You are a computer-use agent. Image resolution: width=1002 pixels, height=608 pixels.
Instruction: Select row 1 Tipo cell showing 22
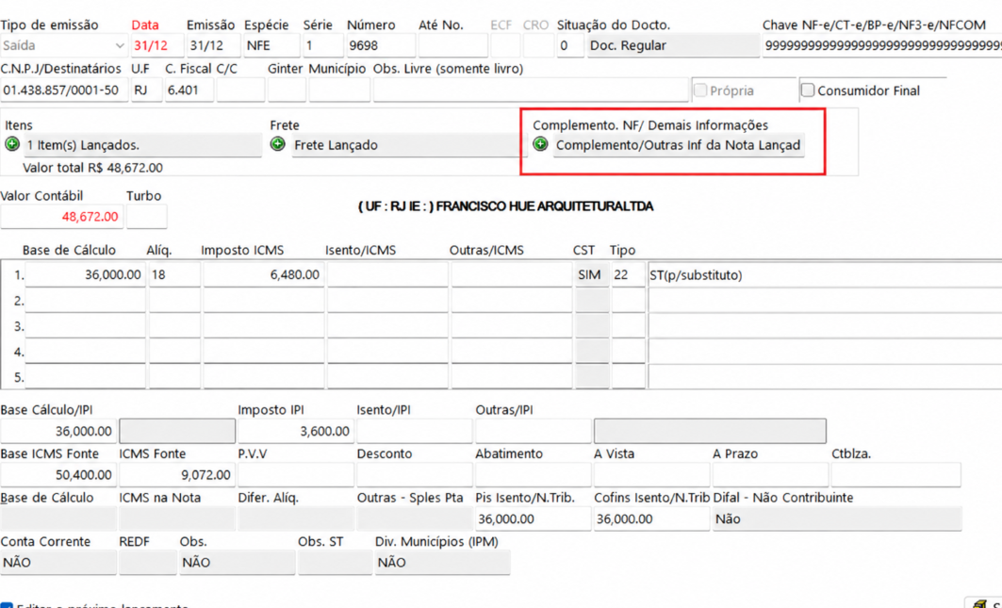point(628,275)
